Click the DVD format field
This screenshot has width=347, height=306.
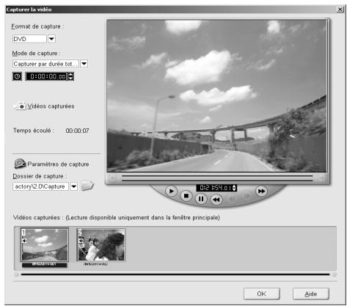pyautogui.click(x=29, y=39)
